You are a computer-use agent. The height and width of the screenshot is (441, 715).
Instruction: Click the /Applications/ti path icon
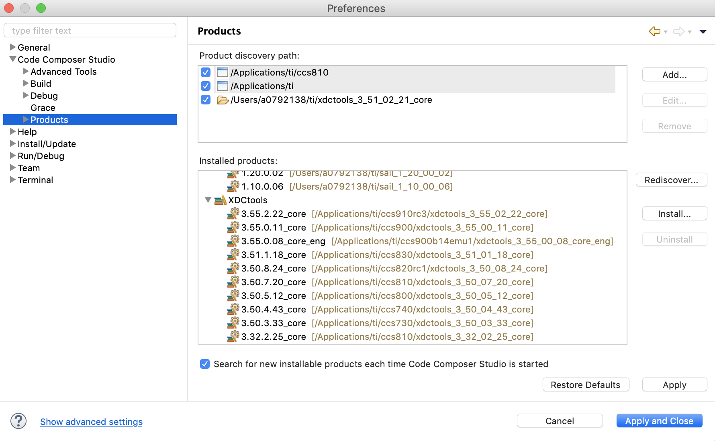click(x=222, y=86)
